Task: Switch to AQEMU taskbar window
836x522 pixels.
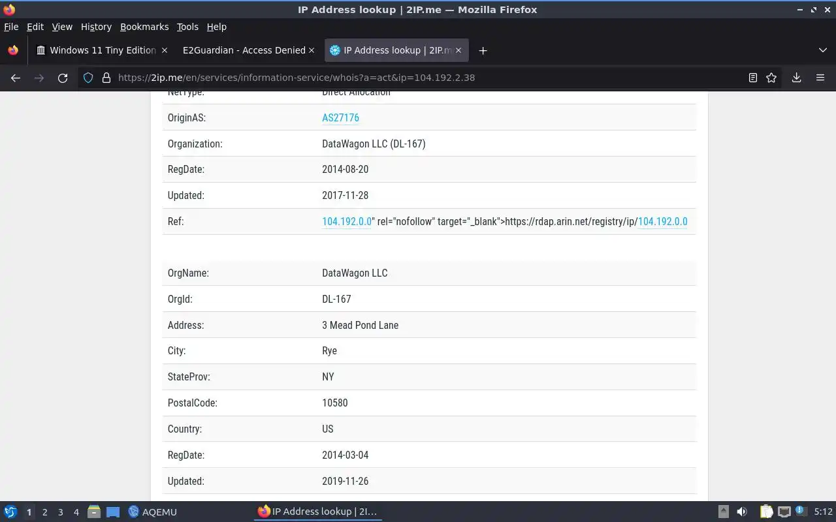Action: [153, 512]
